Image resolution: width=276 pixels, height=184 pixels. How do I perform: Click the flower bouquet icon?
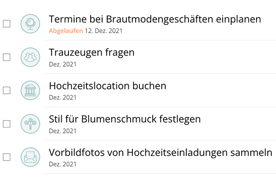[30, 124]
